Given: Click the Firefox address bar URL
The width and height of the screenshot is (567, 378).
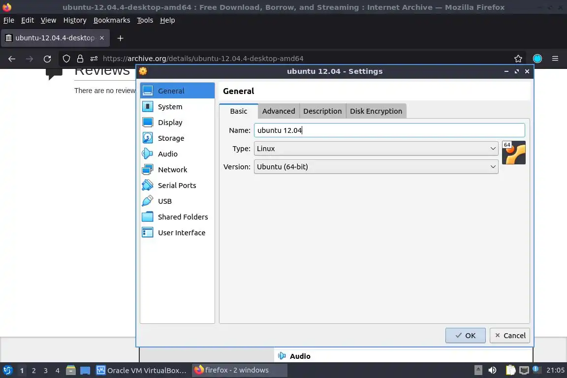Looking at the screenshot, I should tap(203, 59).
